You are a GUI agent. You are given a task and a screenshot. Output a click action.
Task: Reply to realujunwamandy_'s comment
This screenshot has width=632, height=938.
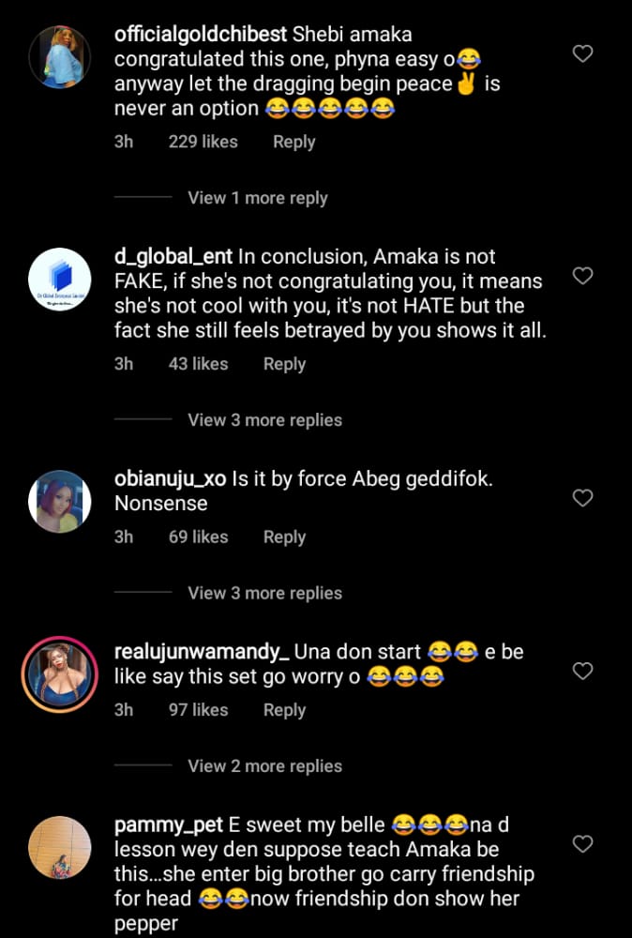pyautogui.click(x=284, y=710)
